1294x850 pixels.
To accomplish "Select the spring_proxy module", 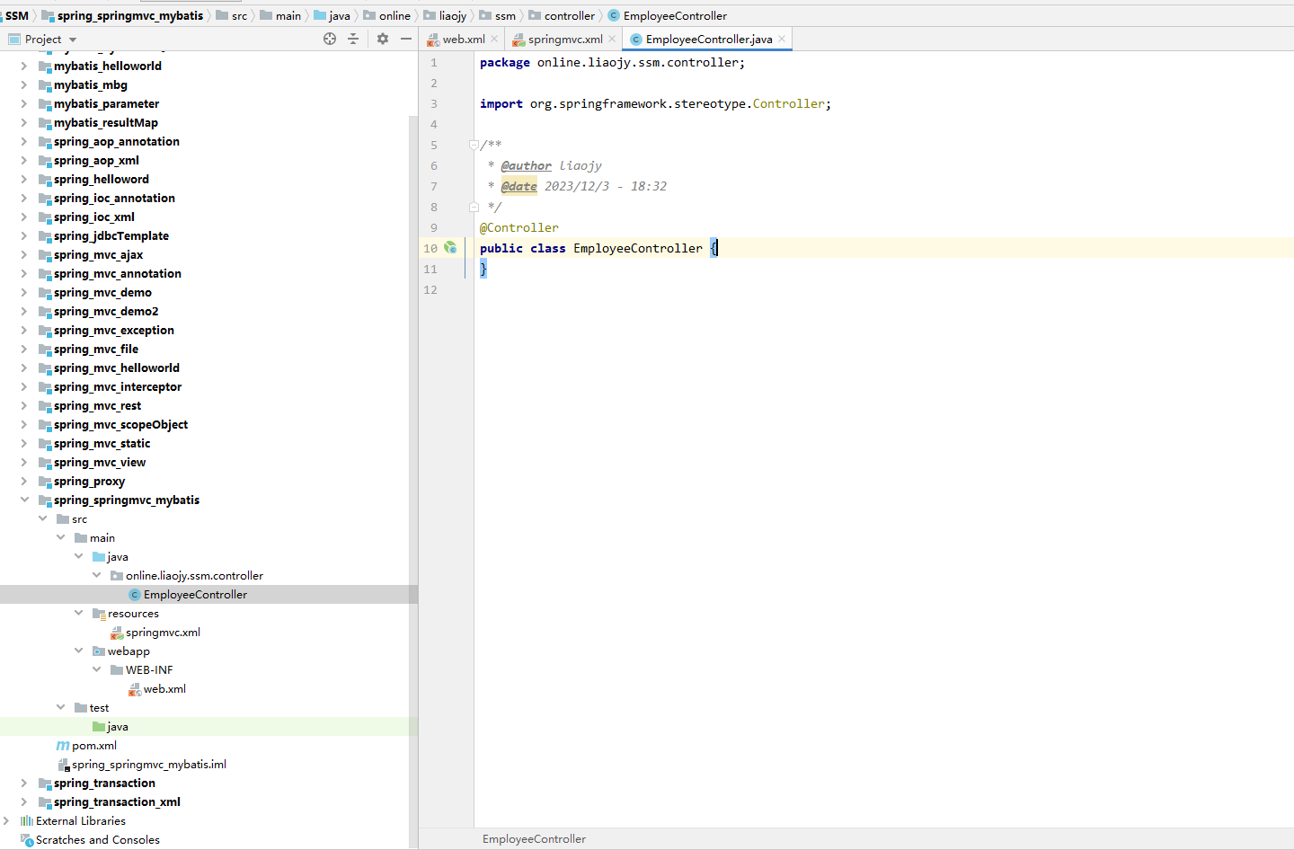I will (x=89, y=481).
